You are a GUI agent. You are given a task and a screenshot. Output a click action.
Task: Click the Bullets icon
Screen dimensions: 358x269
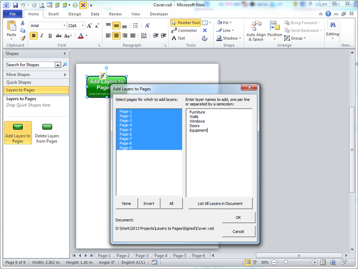(135, 25)
